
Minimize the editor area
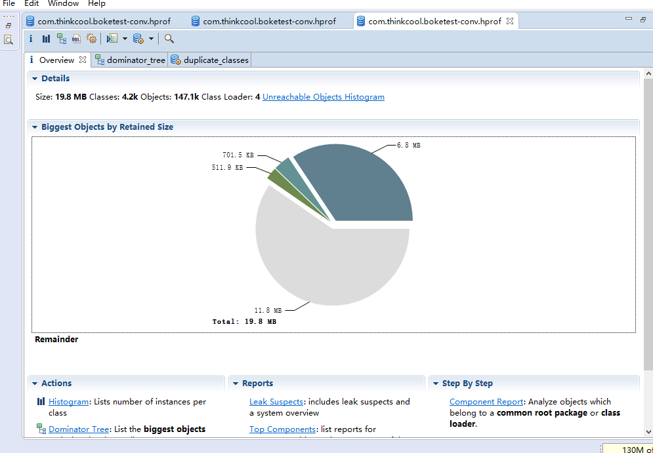pyautogui.click(x=629, y=18)
